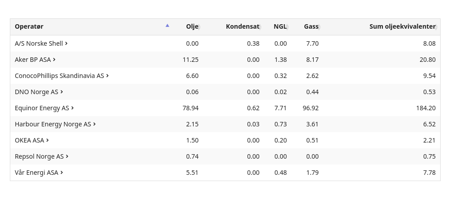Open Equinor Energy AS operator link
This screenshot has width=459, height=199.
click(x=42, y=108)
